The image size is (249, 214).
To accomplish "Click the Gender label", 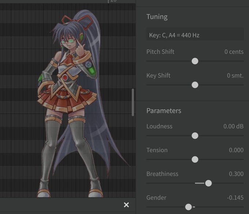I will click(x=156, y=198).
